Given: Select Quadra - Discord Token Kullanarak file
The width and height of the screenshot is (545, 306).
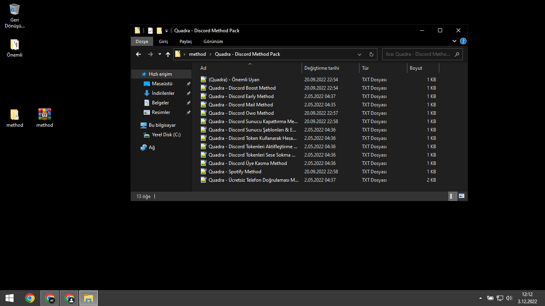Looking at the screenshot, I should [x=318, y=138].
